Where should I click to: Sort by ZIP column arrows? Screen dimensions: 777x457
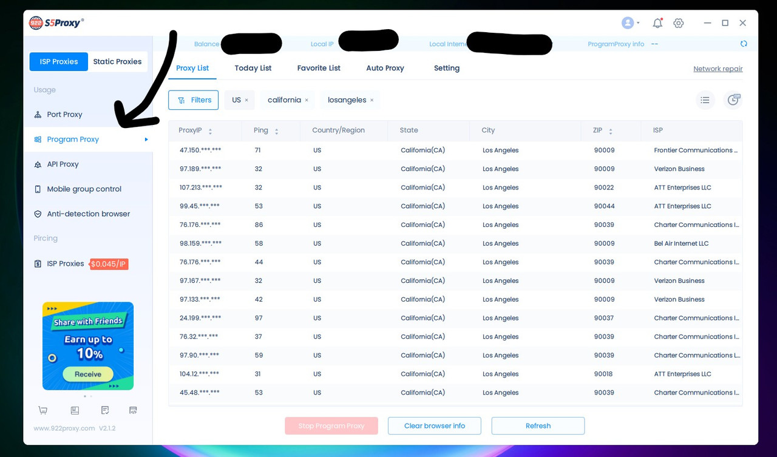coord(610,131)
